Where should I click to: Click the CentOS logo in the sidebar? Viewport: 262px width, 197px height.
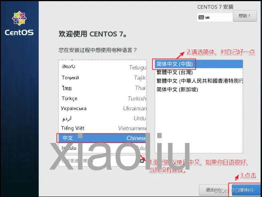click(x=19, y=23)
